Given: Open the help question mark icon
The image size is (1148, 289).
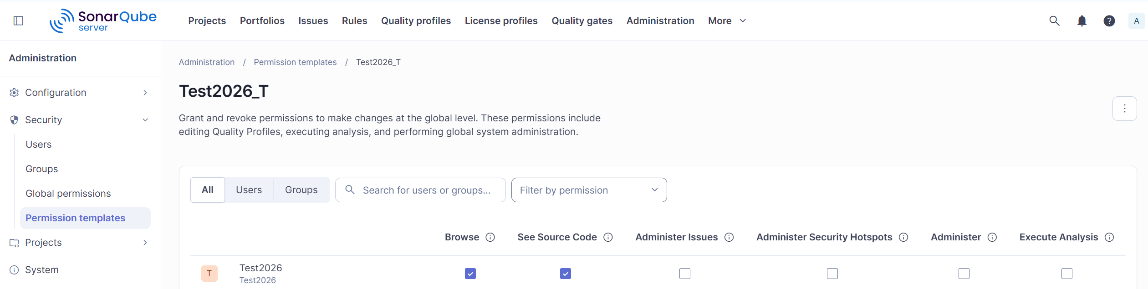Looking at the screenshot, I should tap(1109, 21).
